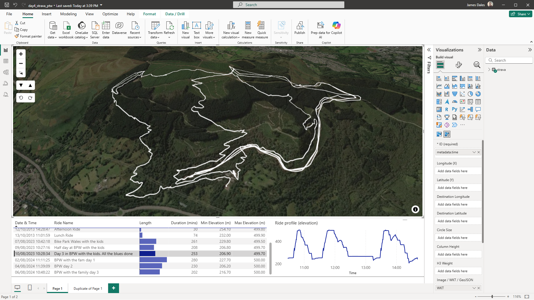Click the map zoom out minus button
Image resolution: width=534 pixels, height=300 pixels.
21,64
